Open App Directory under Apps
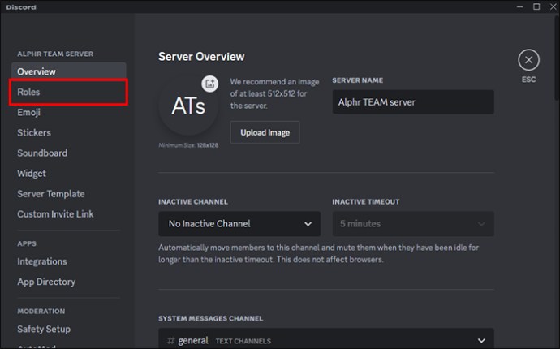This screenshot has width=560, height=349. (68, 282)
